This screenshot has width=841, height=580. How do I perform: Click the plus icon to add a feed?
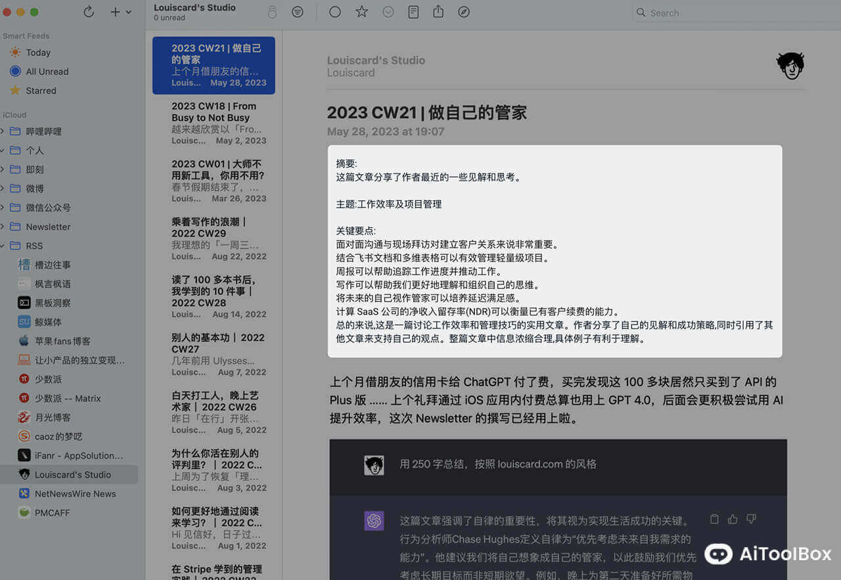pyautogui.click(x=115, y=12)
